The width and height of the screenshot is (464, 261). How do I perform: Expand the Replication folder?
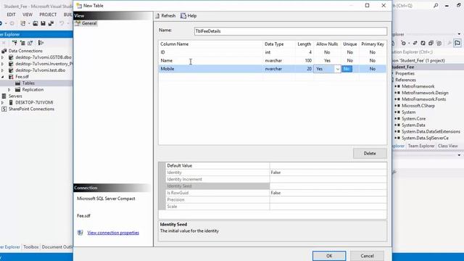pos(9,90)
